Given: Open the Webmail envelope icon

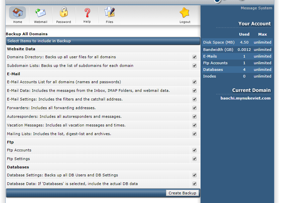Looking at the screenshot, I should click(41, 13).
